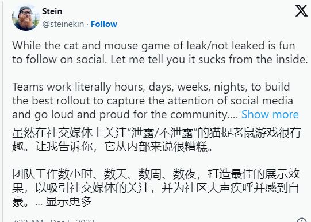
Task: Click the Chinese paragraph starting 虽然在社交媒体上
Action: point(156,140)
